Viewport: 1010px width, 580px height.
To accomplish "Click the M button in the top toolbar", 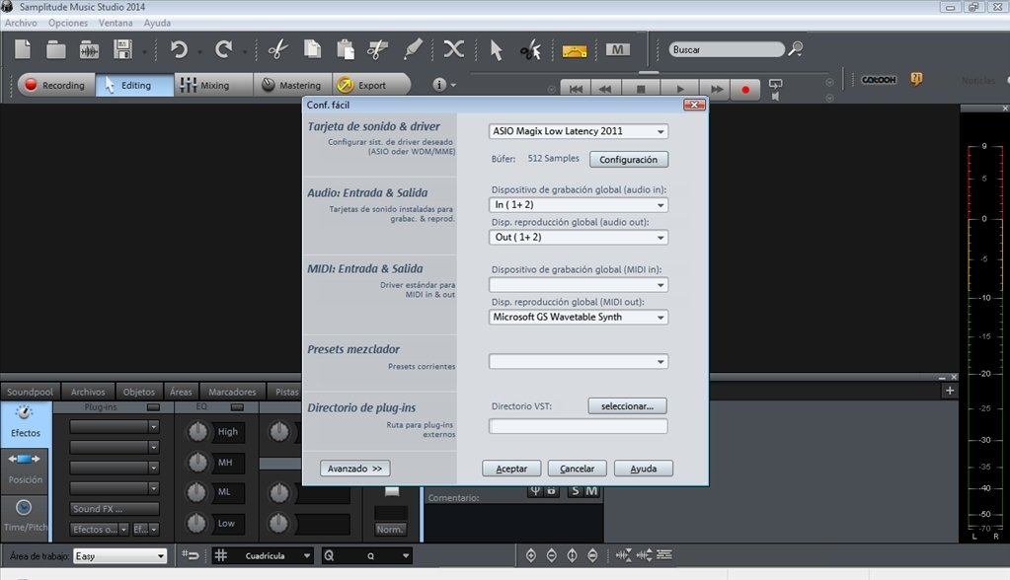I will 617,49.
